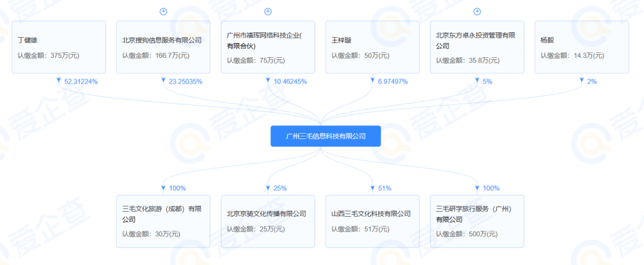Expand the node above 广州市禧珲网络科技企业
644x265 pixels.
coord(268,11)
